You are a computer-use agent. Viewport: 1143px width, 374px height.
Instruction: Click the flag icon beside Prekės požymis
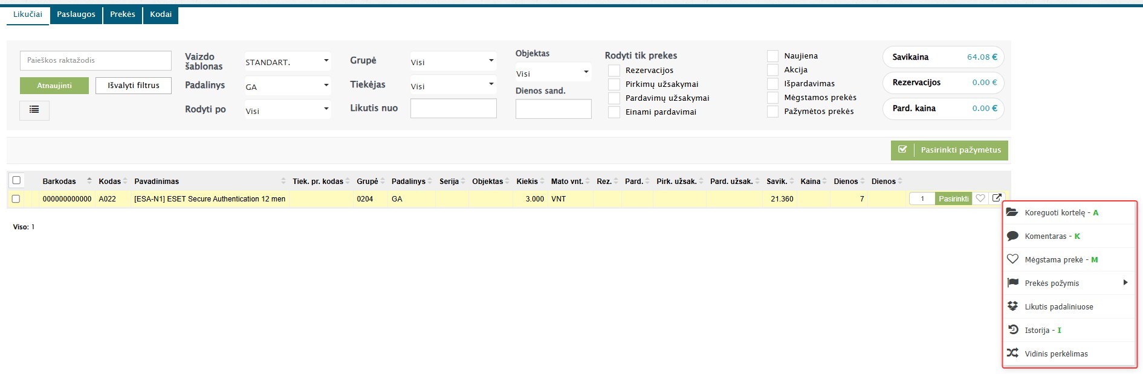pos(1012,283)
